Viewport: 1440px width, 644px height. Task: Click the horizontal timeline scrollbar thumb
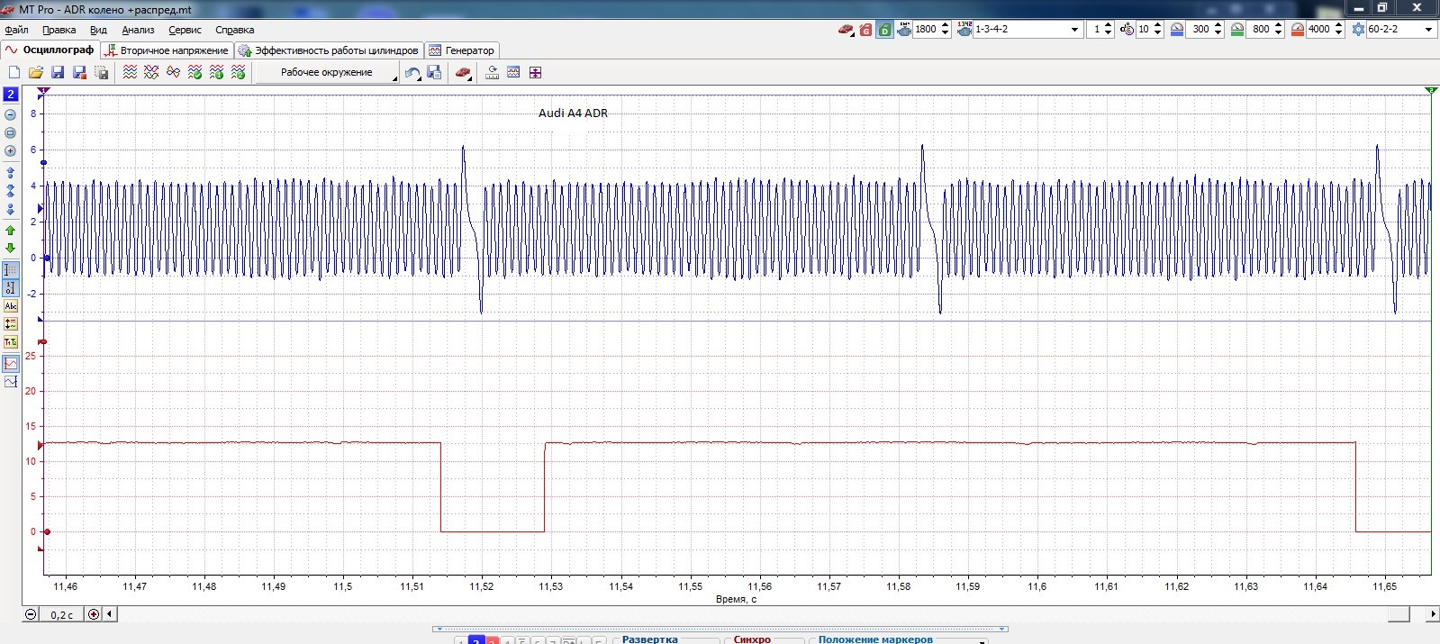coord(1398,614)
